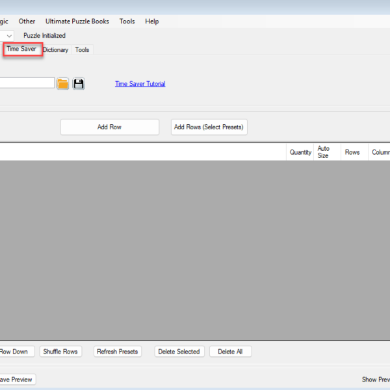Click the floppy disk save icon
Screen dimensions: 390x390
click(79, 83)
